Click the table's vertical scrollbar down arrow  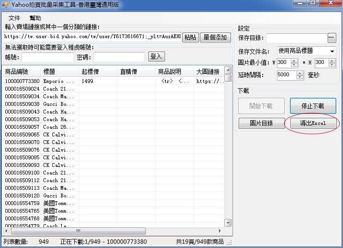(x=228, y=223)
